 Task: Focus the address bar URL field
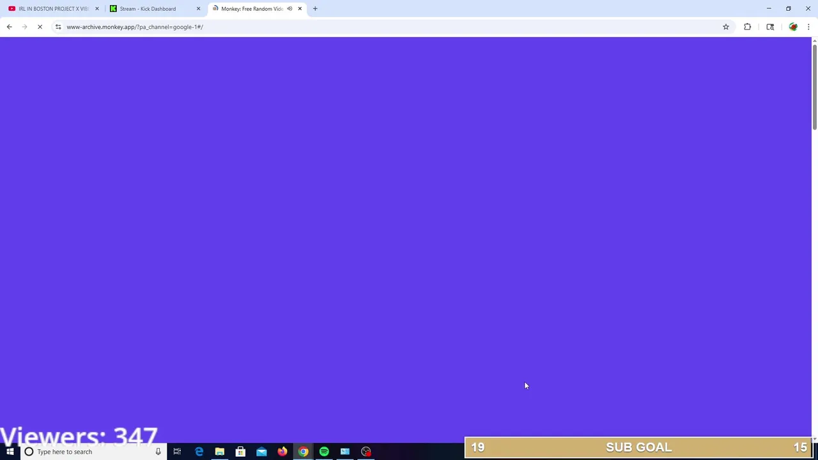coord(390,27)
